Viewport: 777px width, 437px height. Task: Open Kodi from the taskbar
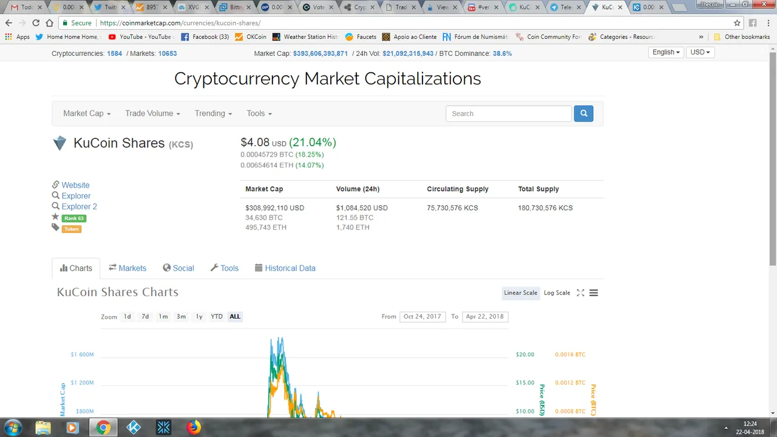point(134,428)
